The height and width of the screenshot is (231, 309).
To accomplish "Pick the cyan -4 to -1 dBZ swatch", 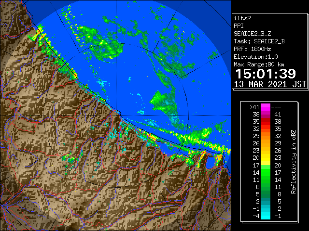I will coord(266,216).
